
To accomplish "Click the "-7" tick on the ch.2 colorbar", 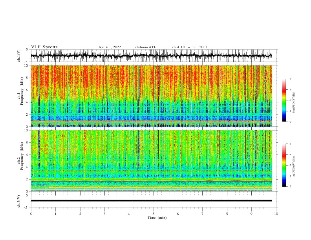I will tap(289, 187).
